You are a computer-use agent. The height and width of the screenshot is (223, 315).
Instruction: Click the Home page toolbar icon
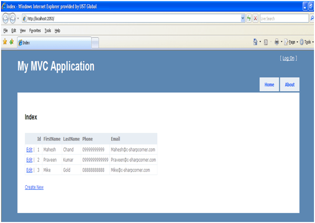(255, 42)
